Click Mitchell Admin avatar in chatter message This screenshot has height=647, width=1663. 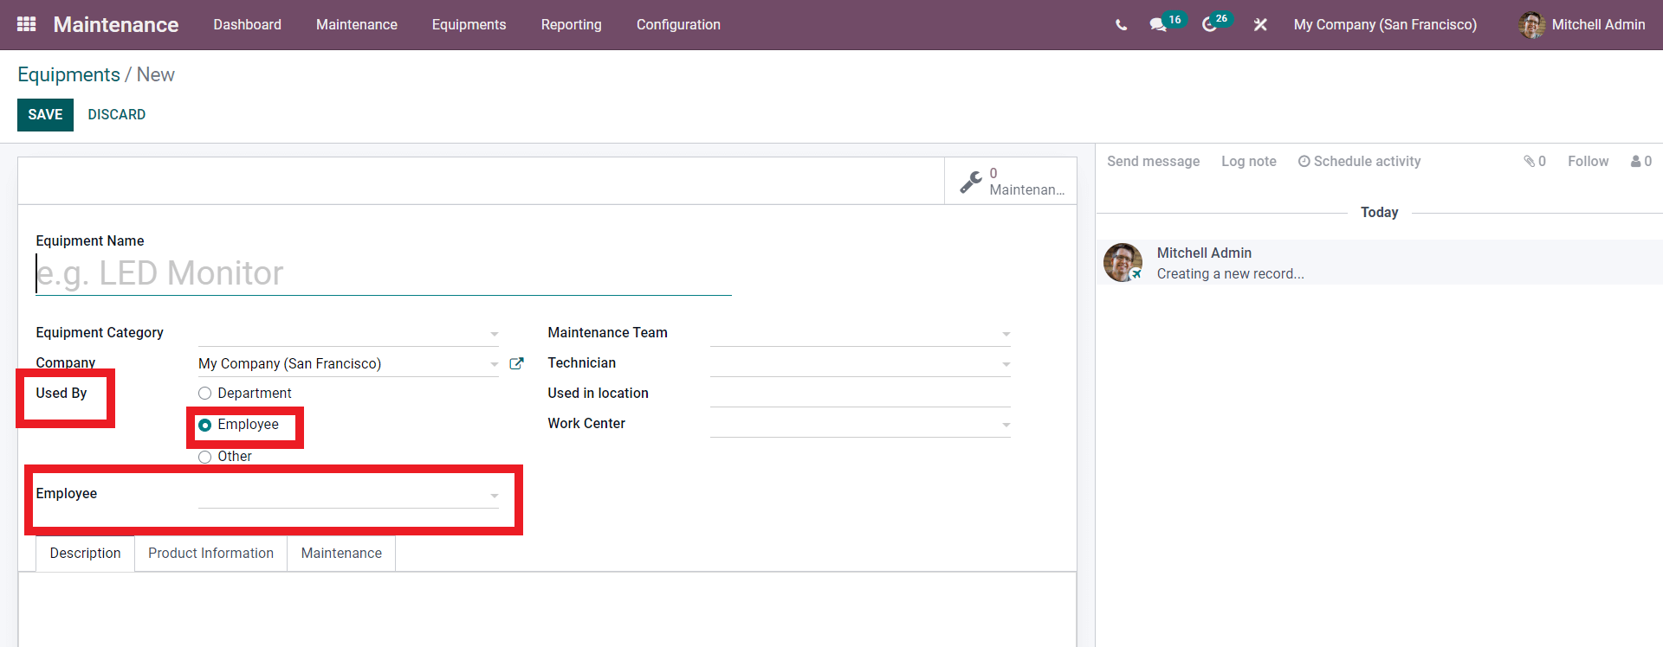pos(1123,262)
